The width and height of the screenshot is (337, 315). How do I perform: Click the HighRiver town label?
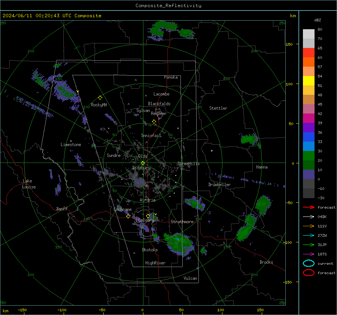155,263
